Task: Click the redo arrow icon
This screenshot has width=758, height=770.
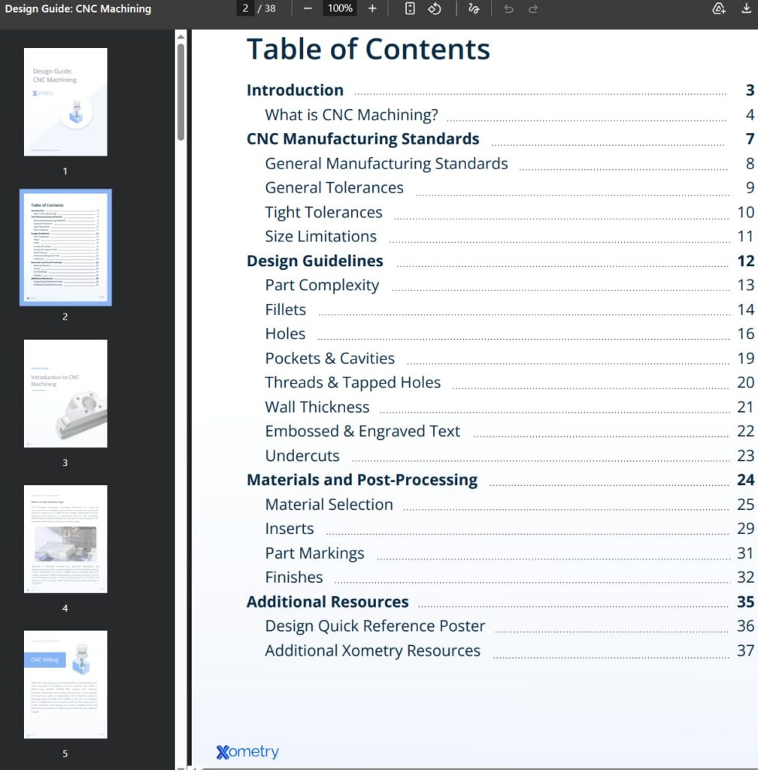Action: (x=533, y=9)
